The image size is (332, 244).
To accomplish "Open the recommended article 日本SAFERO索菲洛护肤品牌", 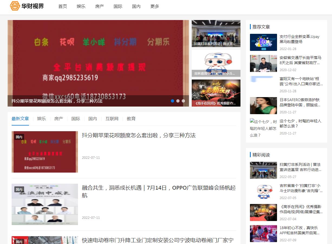I will click(x=300, y=102).
